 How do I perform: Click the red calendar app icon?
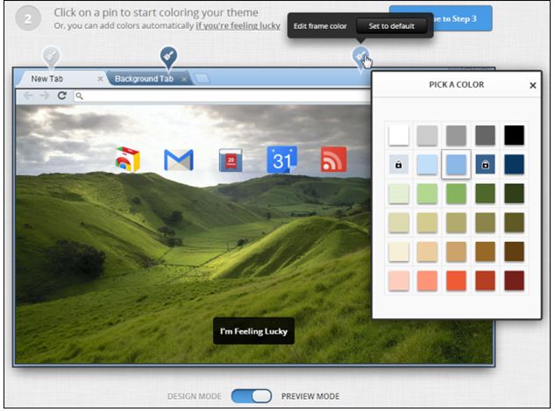click(x=231, y=160)
